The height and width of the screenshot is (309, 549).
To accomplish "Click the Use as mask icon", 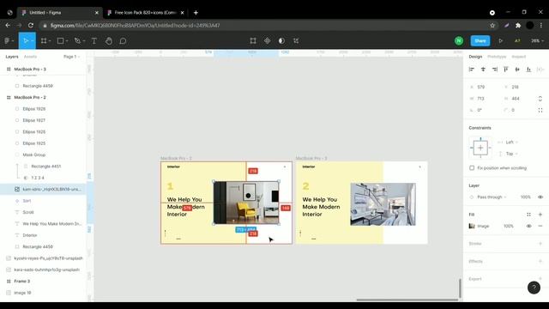I will click(x=281, y=41).
